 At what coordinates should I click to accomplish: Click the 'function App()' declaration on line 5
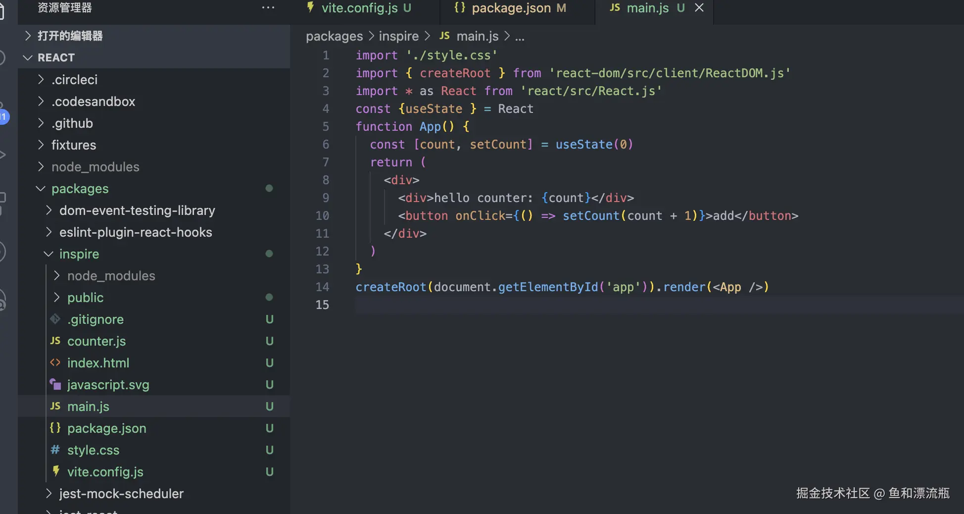pyautogui.click(x=405, y=127)
